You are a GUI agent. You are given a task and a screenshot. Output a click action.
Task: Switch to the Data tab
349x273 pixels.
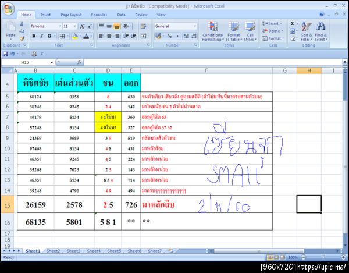pos(121,15)
